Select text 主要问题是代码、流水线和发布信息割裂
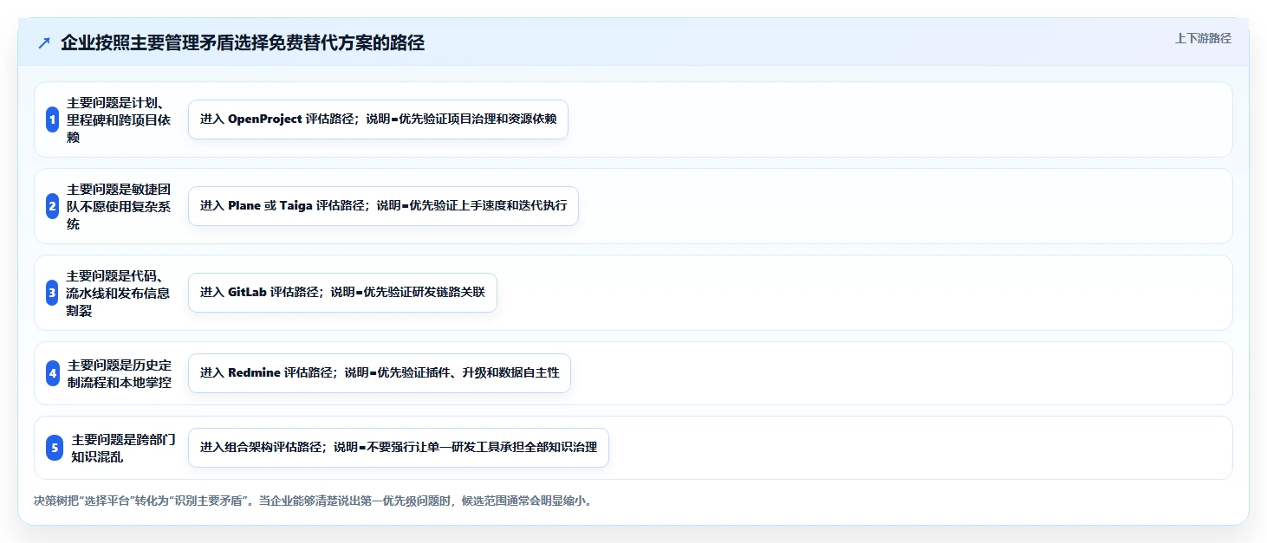The width and height of the screenshot is (1267, 543). pos(118,293)
